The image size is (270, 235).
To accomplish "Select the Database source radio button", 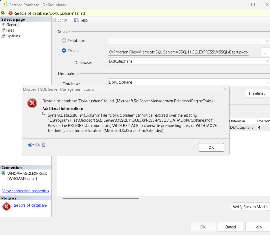I will coord(64,41).
